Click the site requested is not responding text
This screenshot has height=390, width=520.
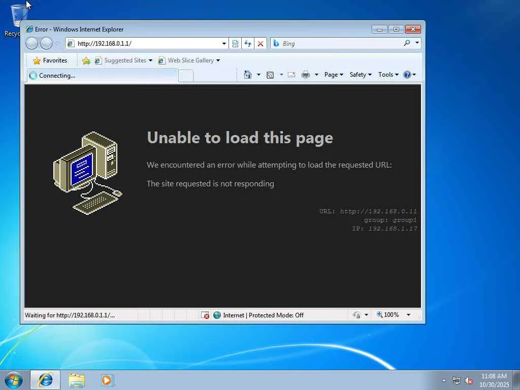pos(210,183)
